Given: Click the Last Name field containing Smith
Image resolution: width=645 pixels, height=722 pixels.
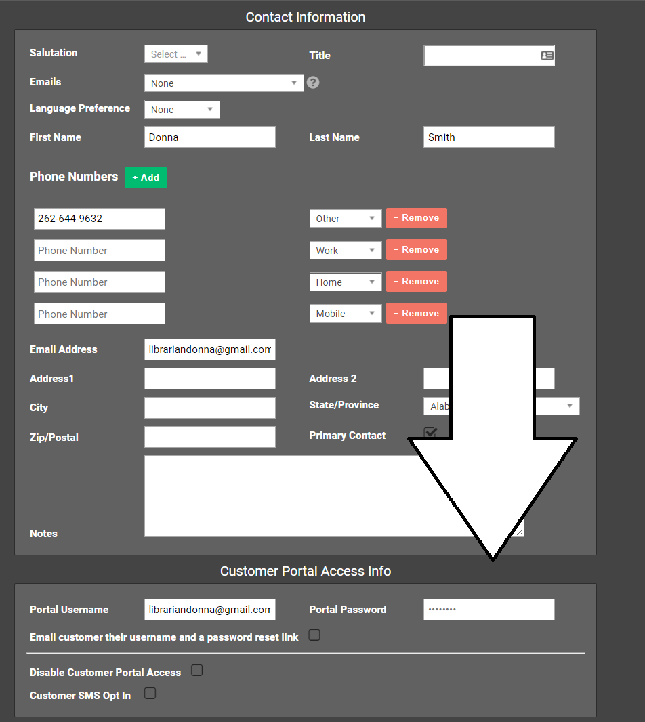Looking at the screenshot, I should tap(488, 137).
